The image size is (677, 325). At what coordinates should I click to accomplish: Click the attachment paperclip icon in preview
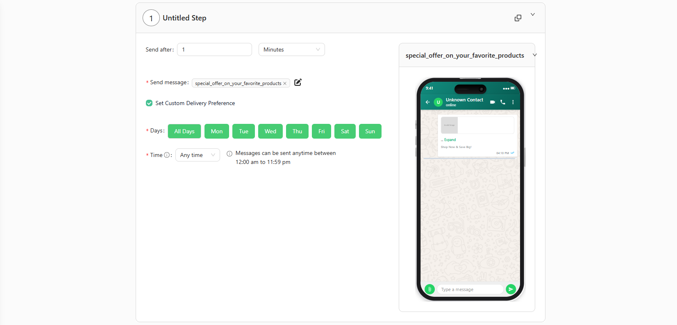(x=429, y=289)
